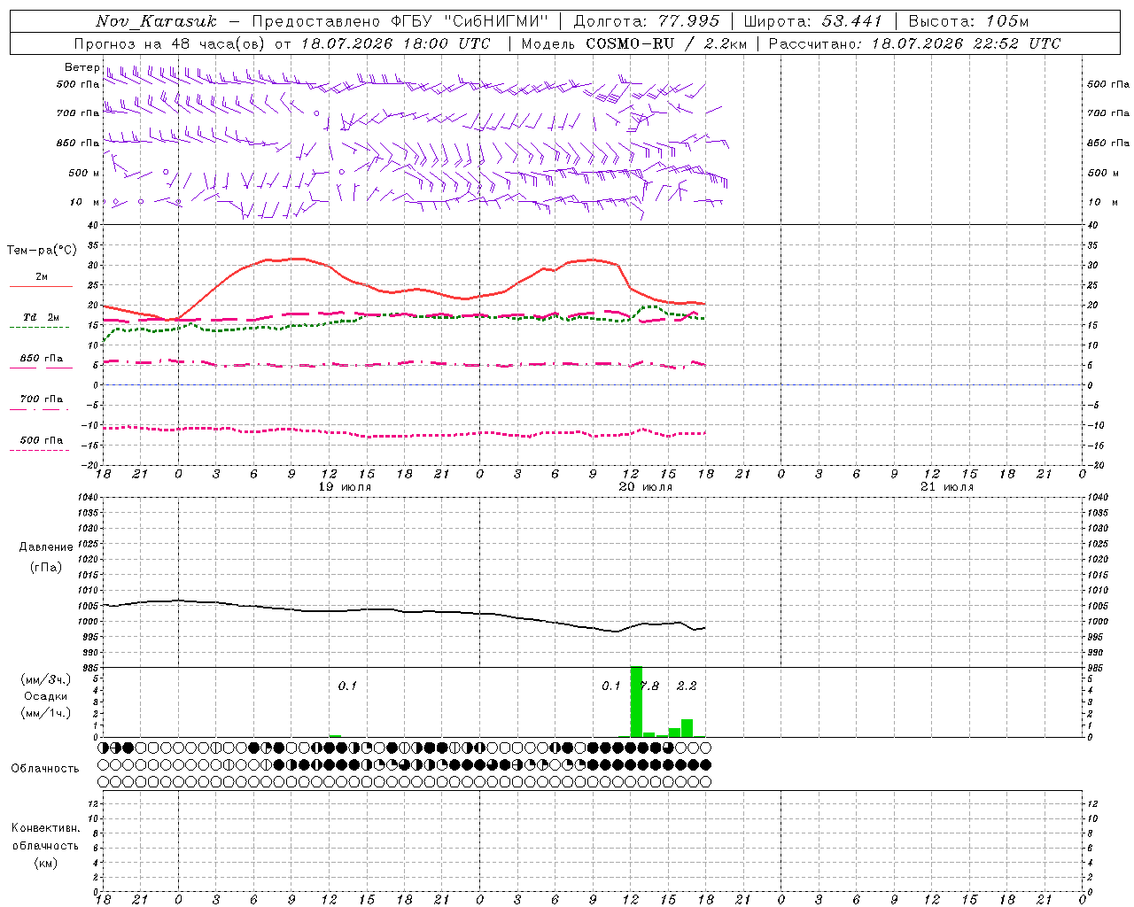Viewport: 1134px width, 907px height.
Task: Click the 20 июля date label
Action: [x=646, y=487]
